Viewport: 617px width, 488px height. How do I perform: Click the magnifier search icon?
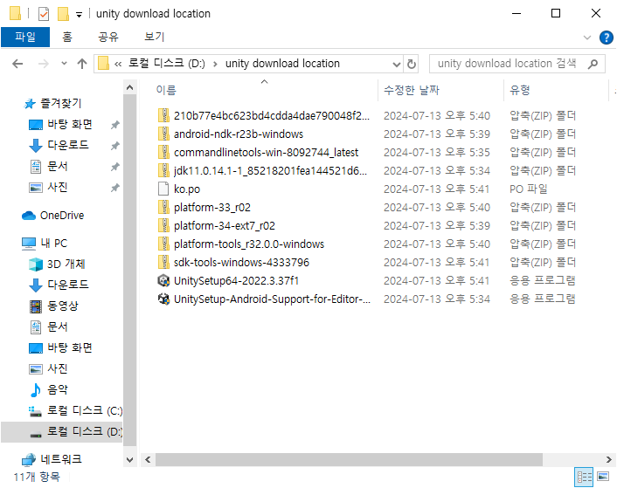[x=593, y=64]
